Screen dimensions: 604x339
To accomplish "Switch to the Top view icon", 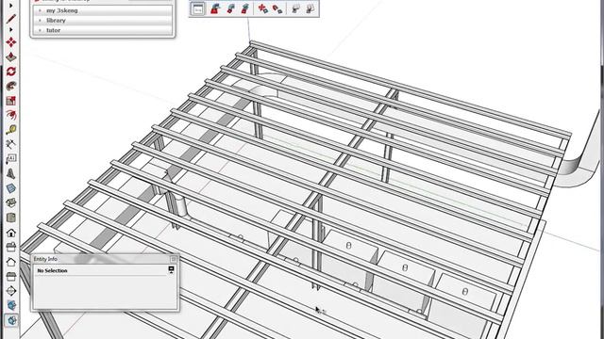I will tap(10, 218).
